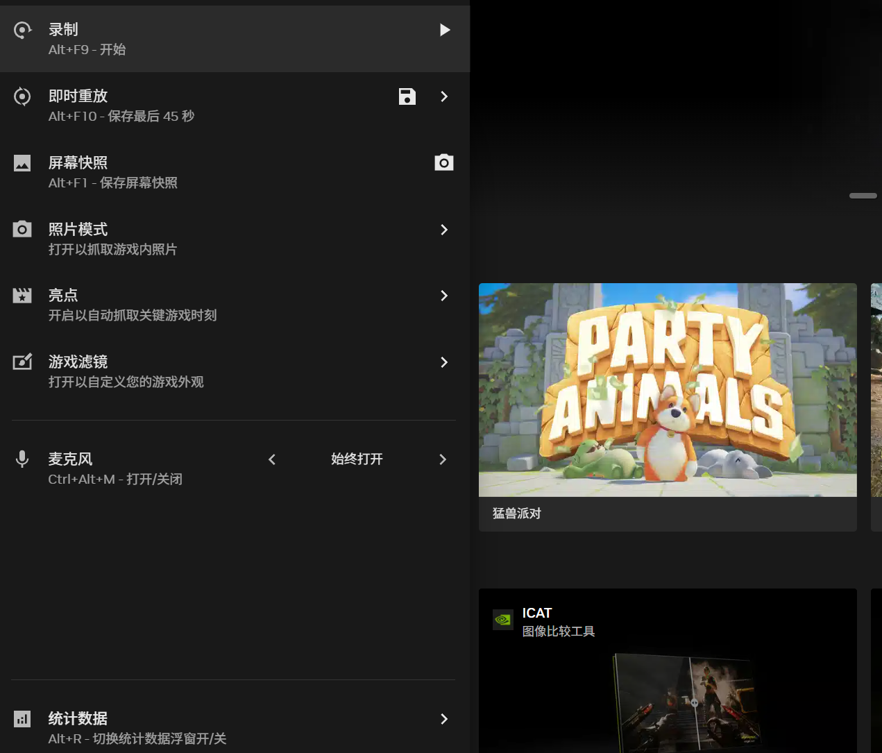The image size is (882, 753).
Task: Select the 屏幕快照 menu entry
Action: 235,172
